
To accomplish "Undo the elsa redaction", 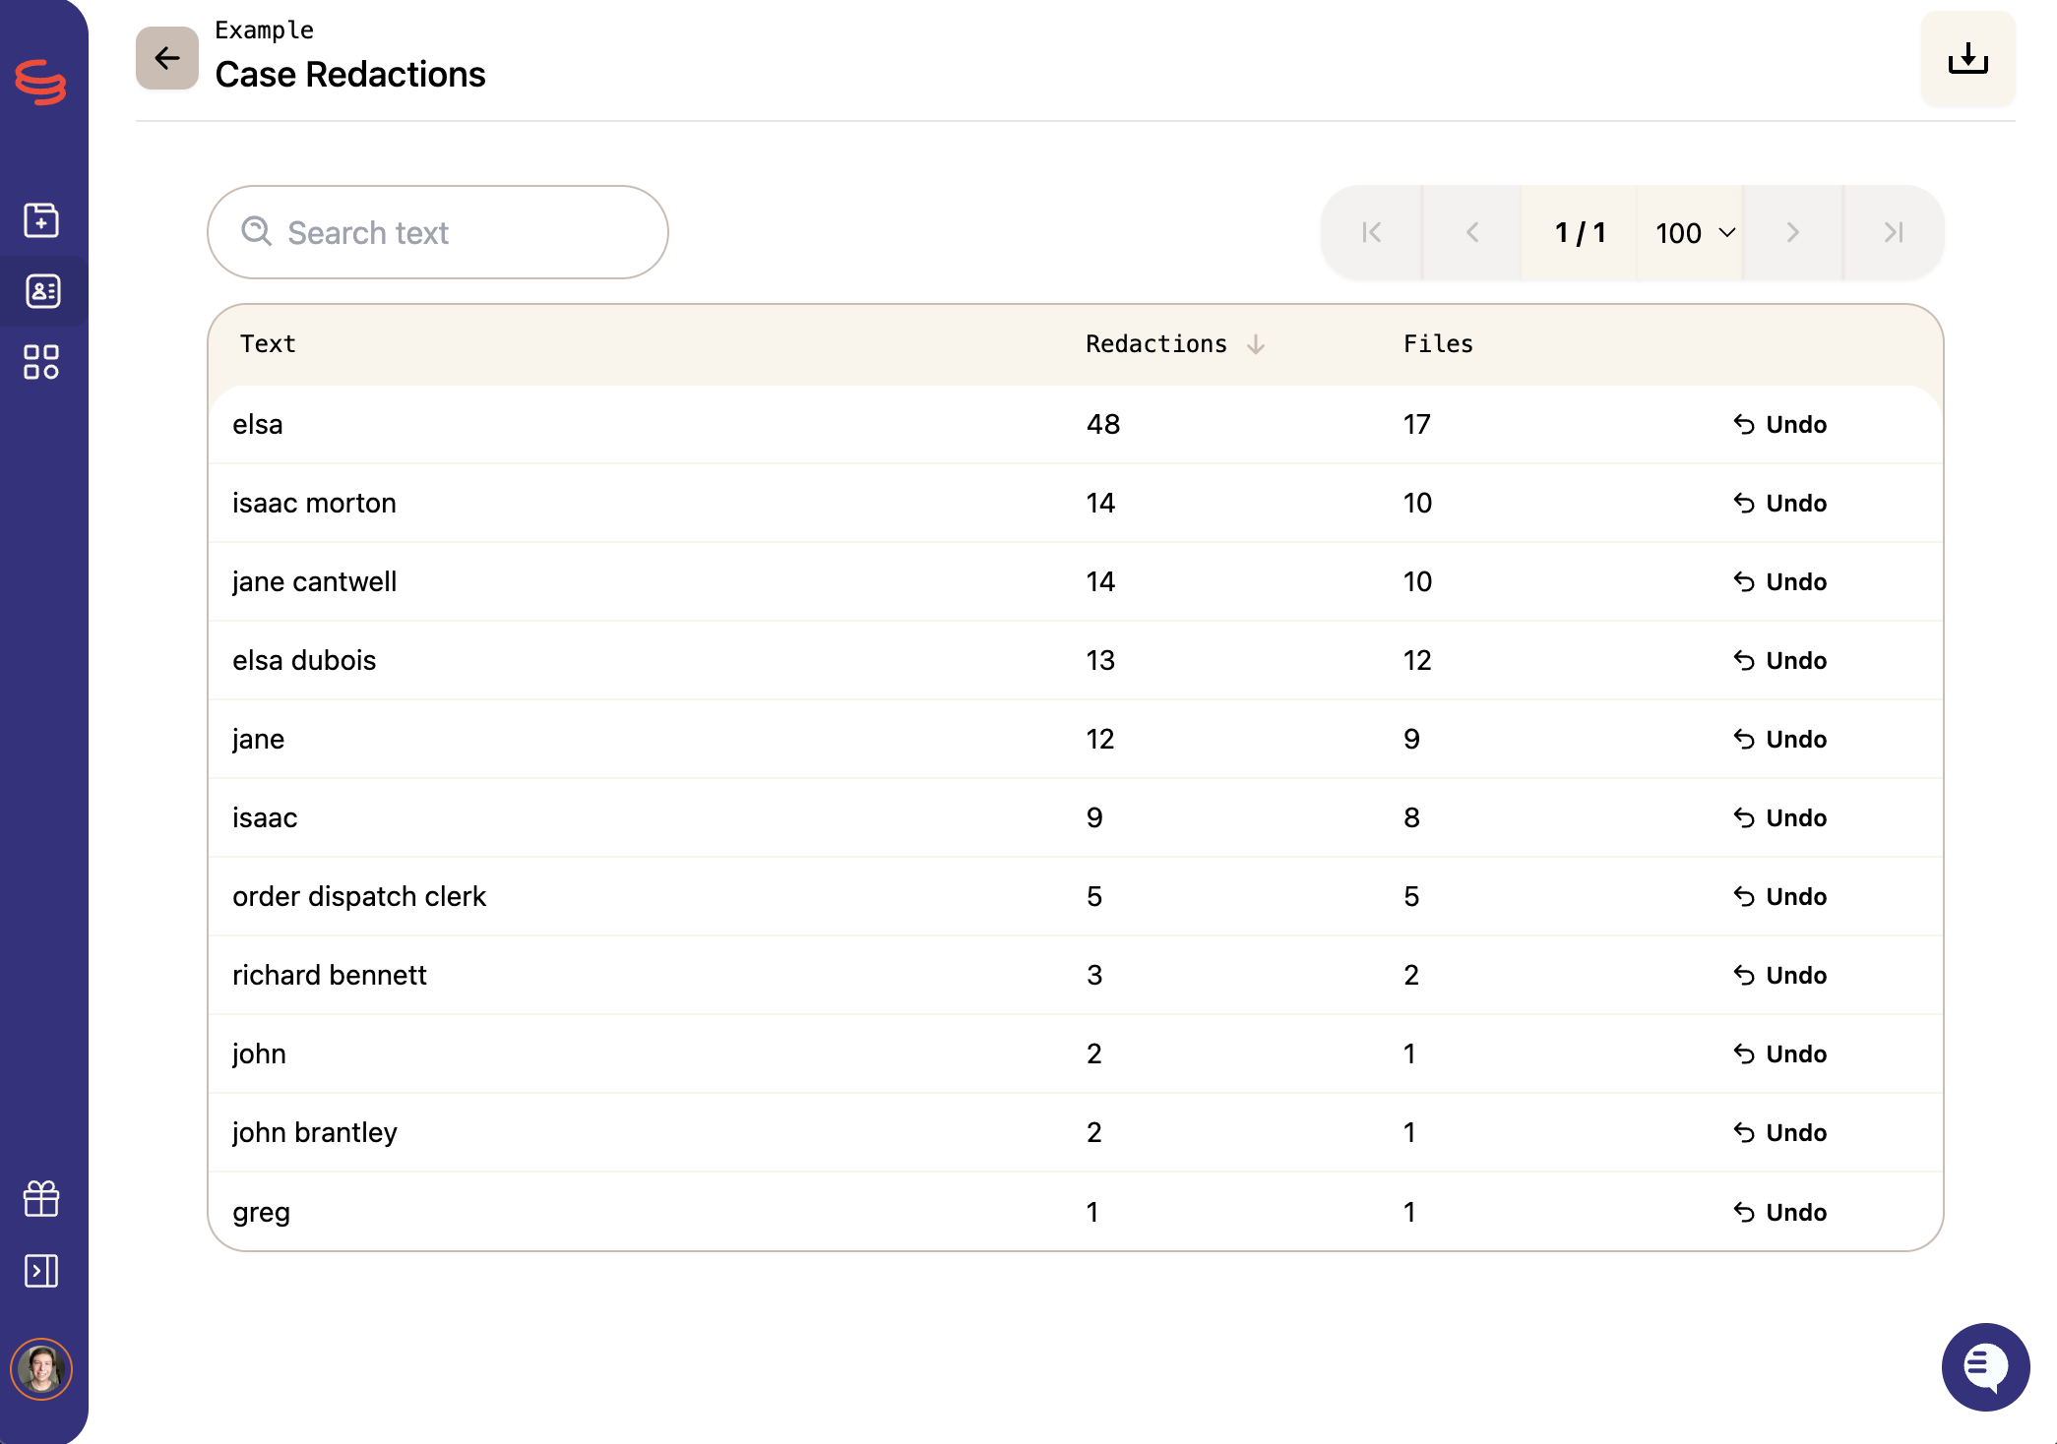I will point(1779,425).
